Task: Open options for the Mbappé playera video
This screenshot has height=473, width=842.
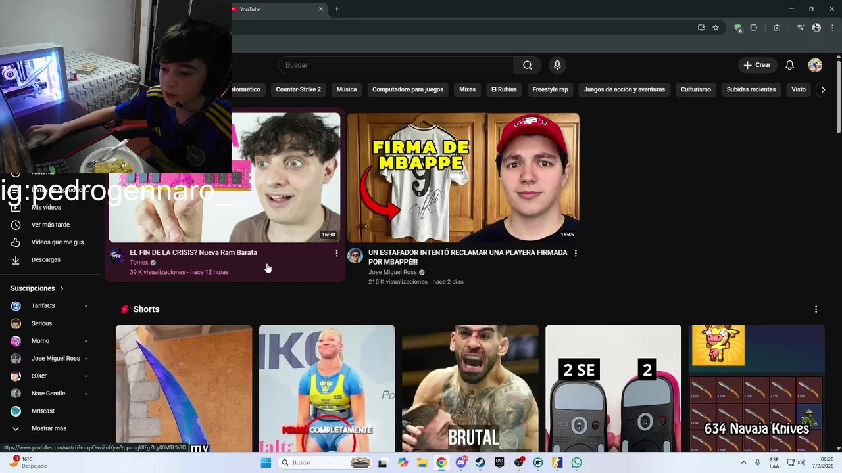Action: 576,253
